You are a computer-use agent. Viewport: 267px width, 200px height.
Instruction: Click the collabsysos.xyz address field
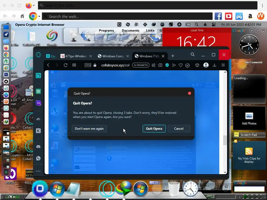pos(115,65)
